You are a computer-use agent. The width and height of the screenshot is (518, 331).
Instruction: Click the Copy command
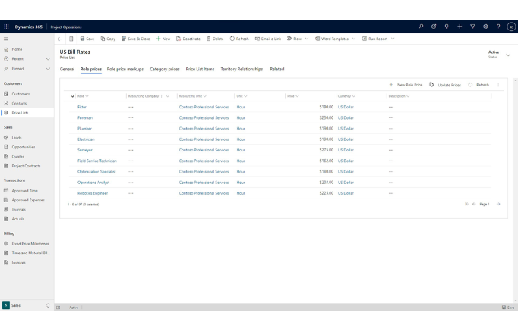[108, 39]
